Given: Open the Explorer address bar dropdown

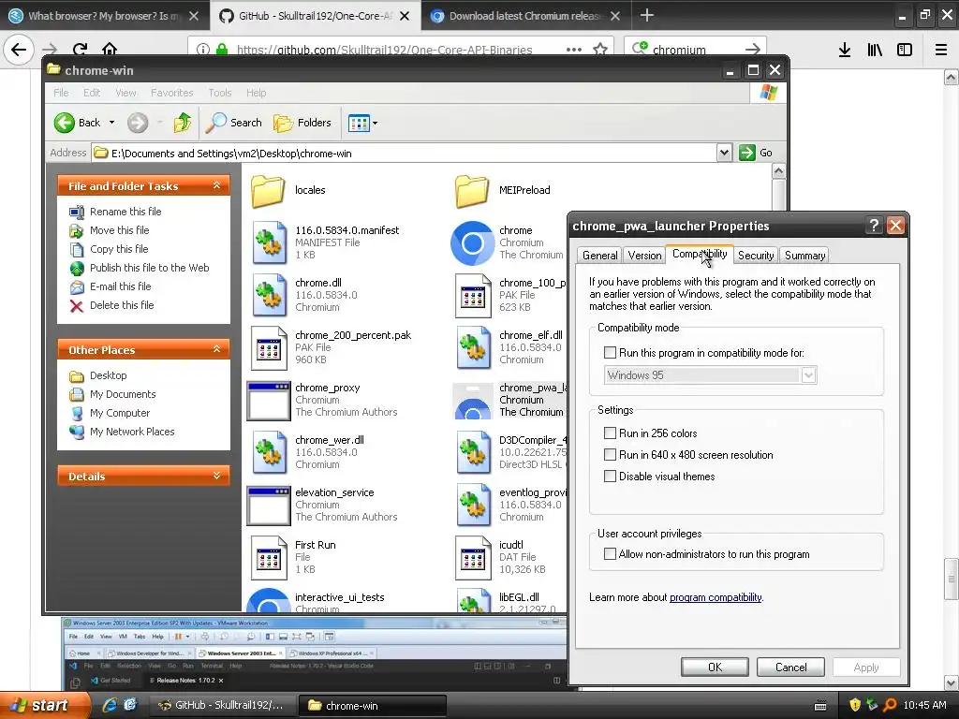Looking at the screenshot, I should point(724,153).
